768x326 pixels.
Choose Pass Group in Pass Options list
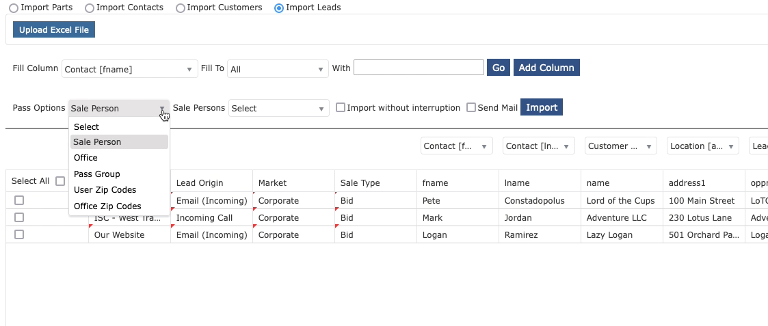tap(119, 174)
